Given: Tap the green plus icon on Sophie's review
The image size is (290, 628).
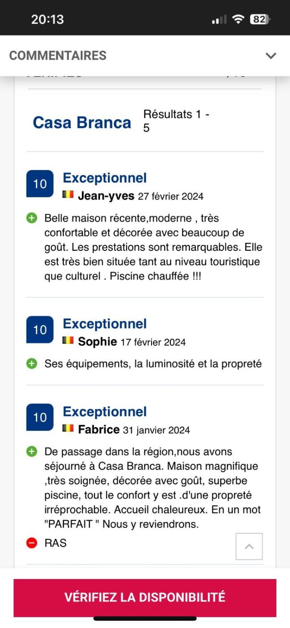Looking at the screenshot, I should pyautogui.click(x=31, y=364).
